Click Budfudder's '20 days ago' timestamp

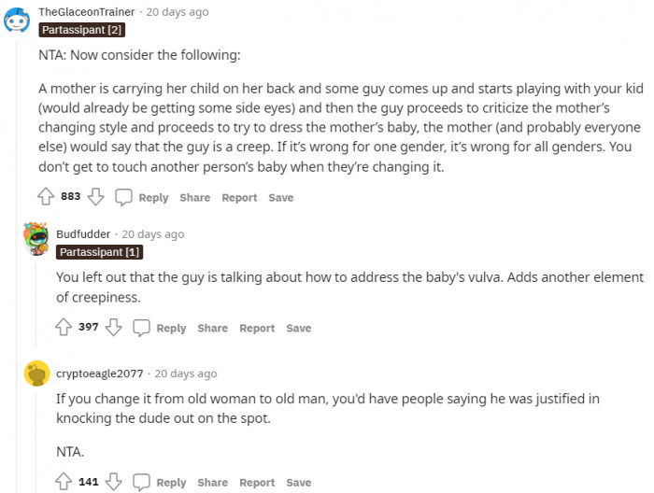[x=153, y=233]
